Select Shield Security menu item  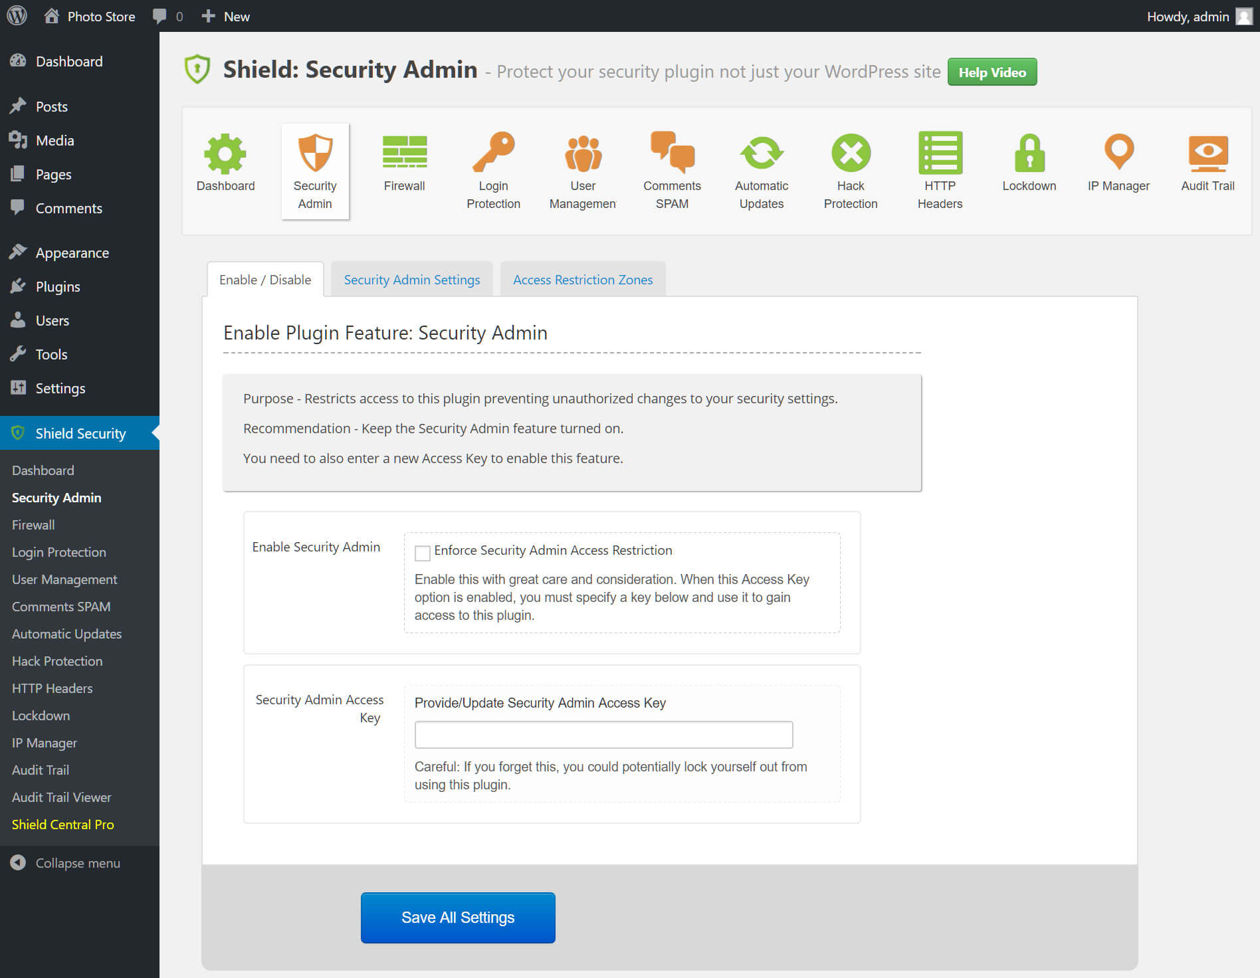point(80,433)
